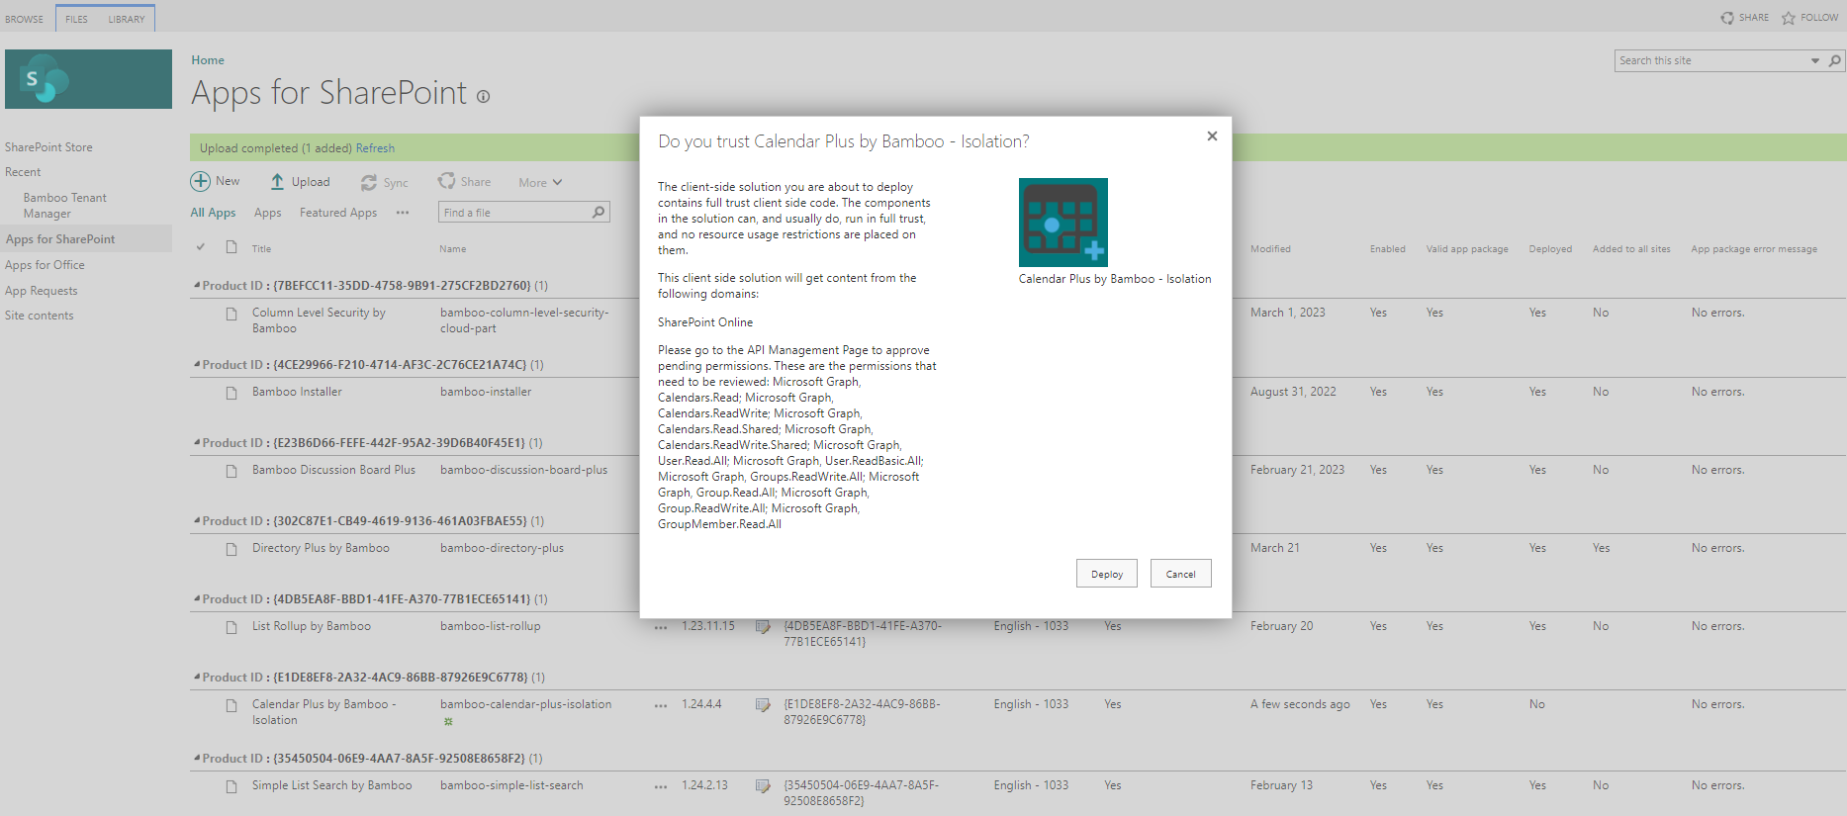
Task: Click the Calendar Plus app icon in the dialog
Action: 1063,223
